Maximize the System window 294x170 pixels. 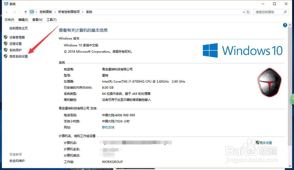click(x=275, y=4)
